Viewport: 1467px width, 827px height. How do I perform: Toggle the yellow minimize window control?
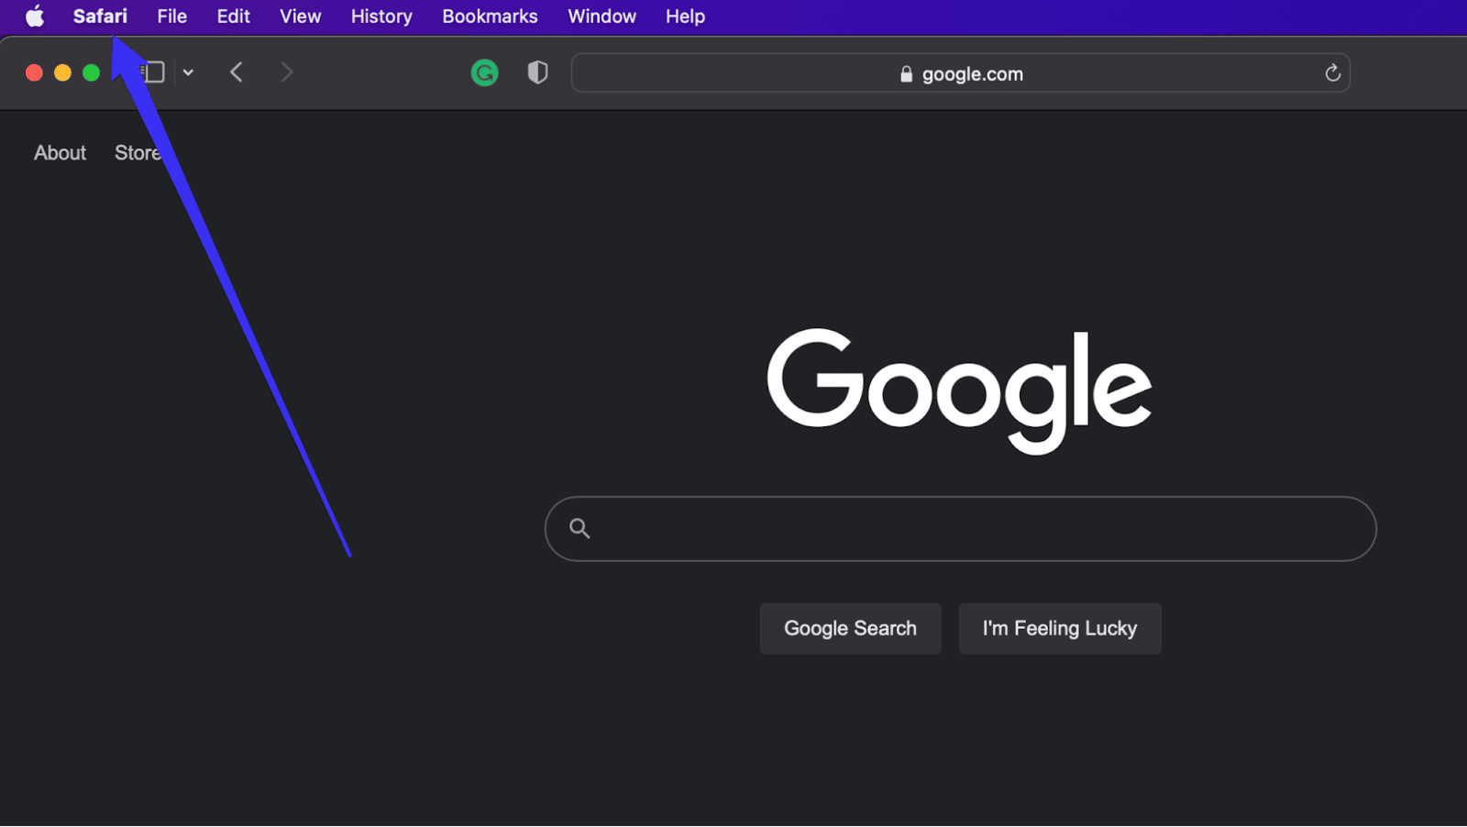coord(62,72)
